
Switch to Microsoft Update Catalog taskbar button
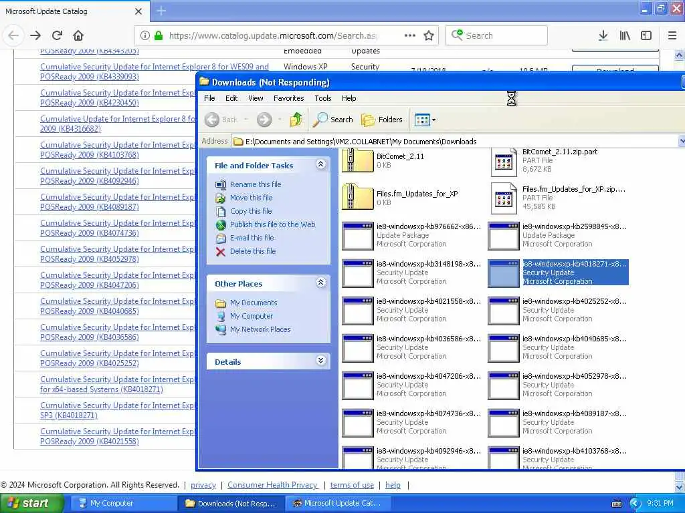click(x=338, y=503)
